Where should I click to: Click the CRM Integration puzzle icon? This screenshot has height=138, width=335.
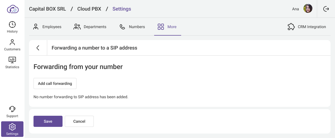coord(291,27)
